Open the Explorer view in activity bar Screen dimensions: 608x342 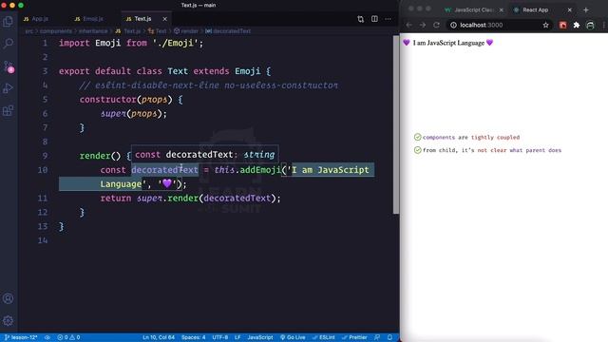coord(8,21)
